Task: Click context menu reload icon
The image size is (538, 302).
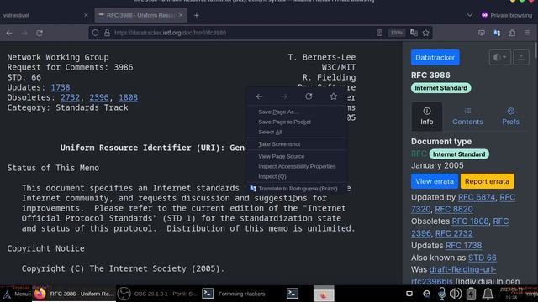Action: pyautogui.click(x=309, y=97)
